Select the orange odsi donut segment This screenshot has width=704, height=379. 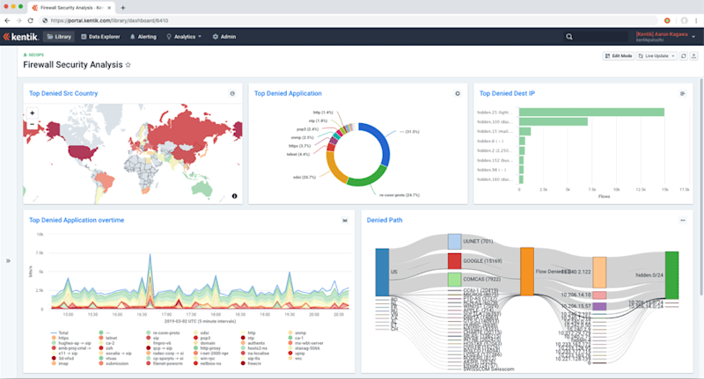[334, 168]
